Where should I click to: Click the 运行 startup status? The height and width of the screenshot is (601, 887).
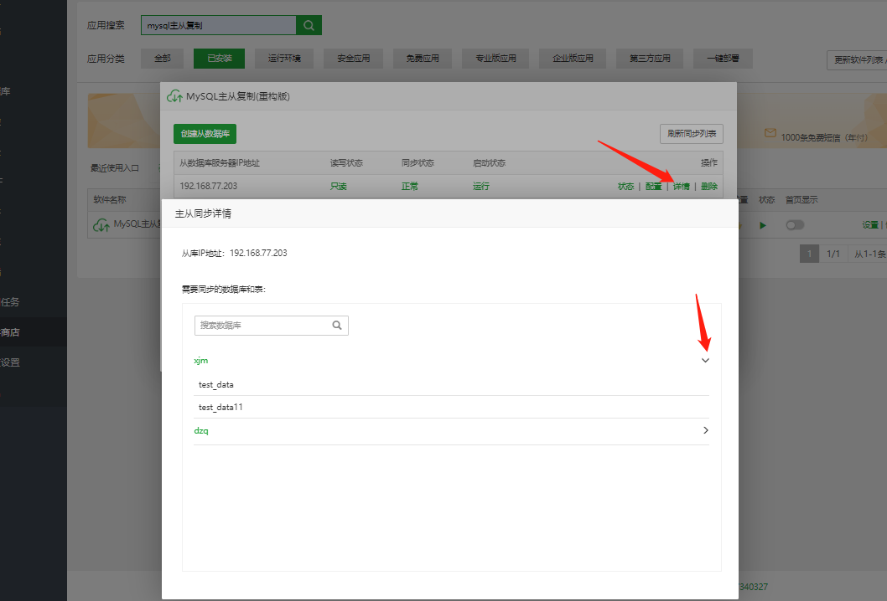[x=481, y=187]
